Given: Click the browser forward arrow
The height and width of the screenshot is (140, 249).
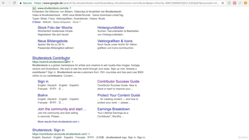Looking at the screenshot, I should coord(9,3).
